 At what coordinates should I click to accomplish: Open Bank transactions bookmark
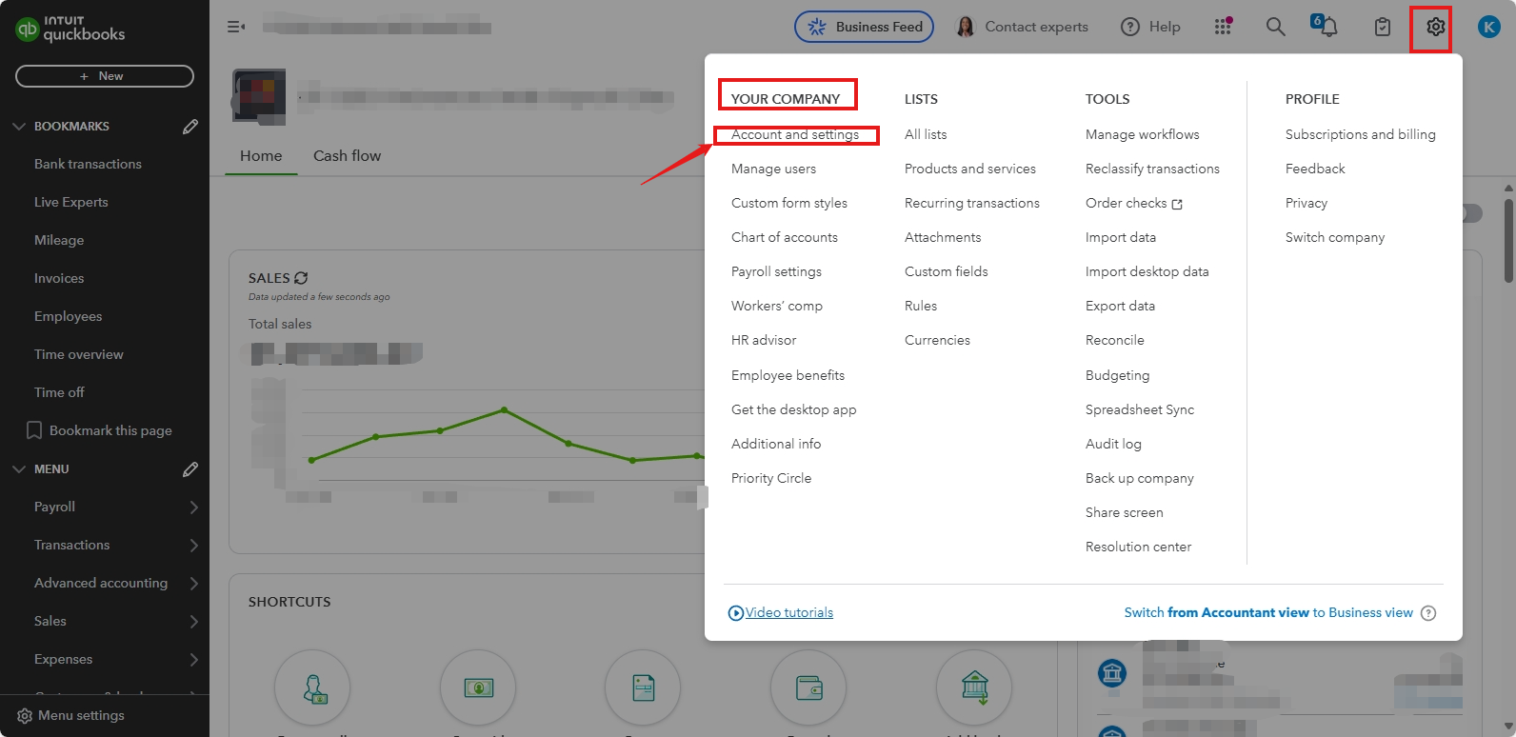pos(88,165)
